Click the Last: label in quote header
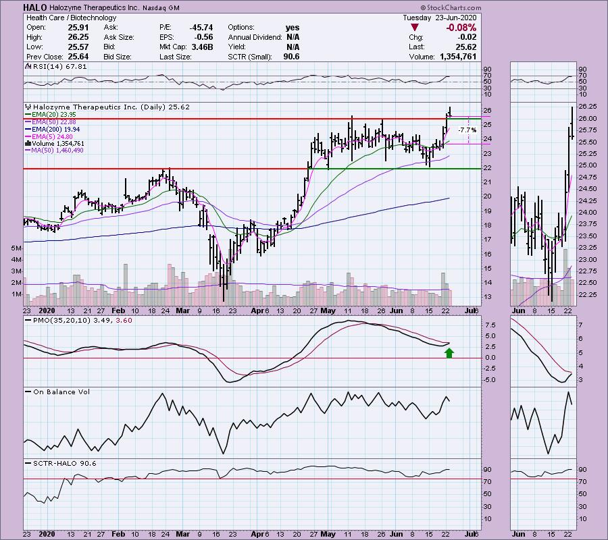This screenshot has width=608, height=540. pyautogui.click(x=417, y=47)
